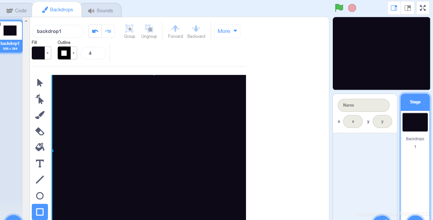Open the Sounds tab
Image resolution: width=433 pixels, height=220 pixels.
100,10
